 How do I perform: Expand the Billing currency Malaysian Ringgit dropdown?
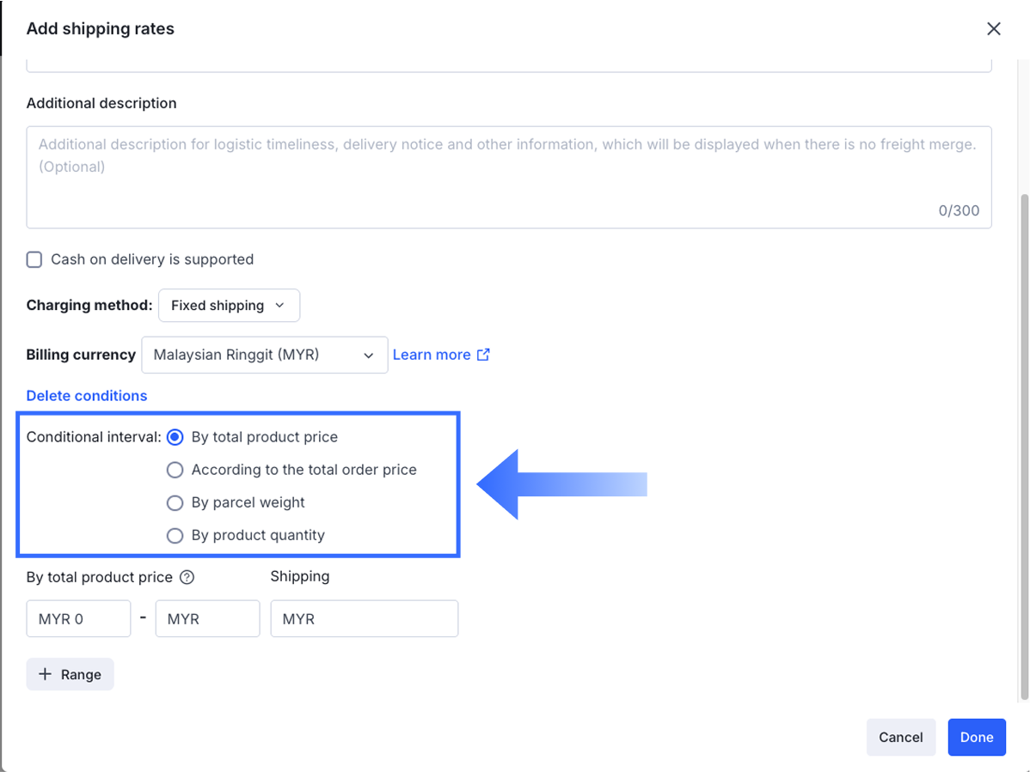[x=264, y=355]
